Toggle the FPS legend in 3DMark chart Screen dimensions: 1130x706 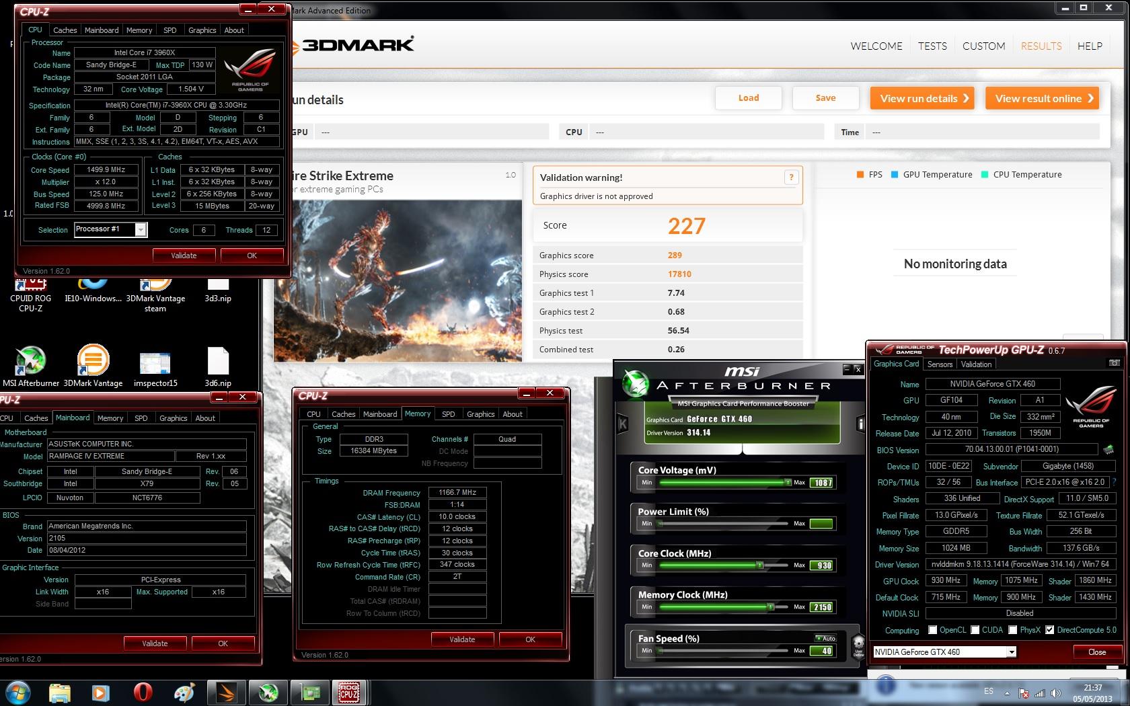tap(869, 174)
